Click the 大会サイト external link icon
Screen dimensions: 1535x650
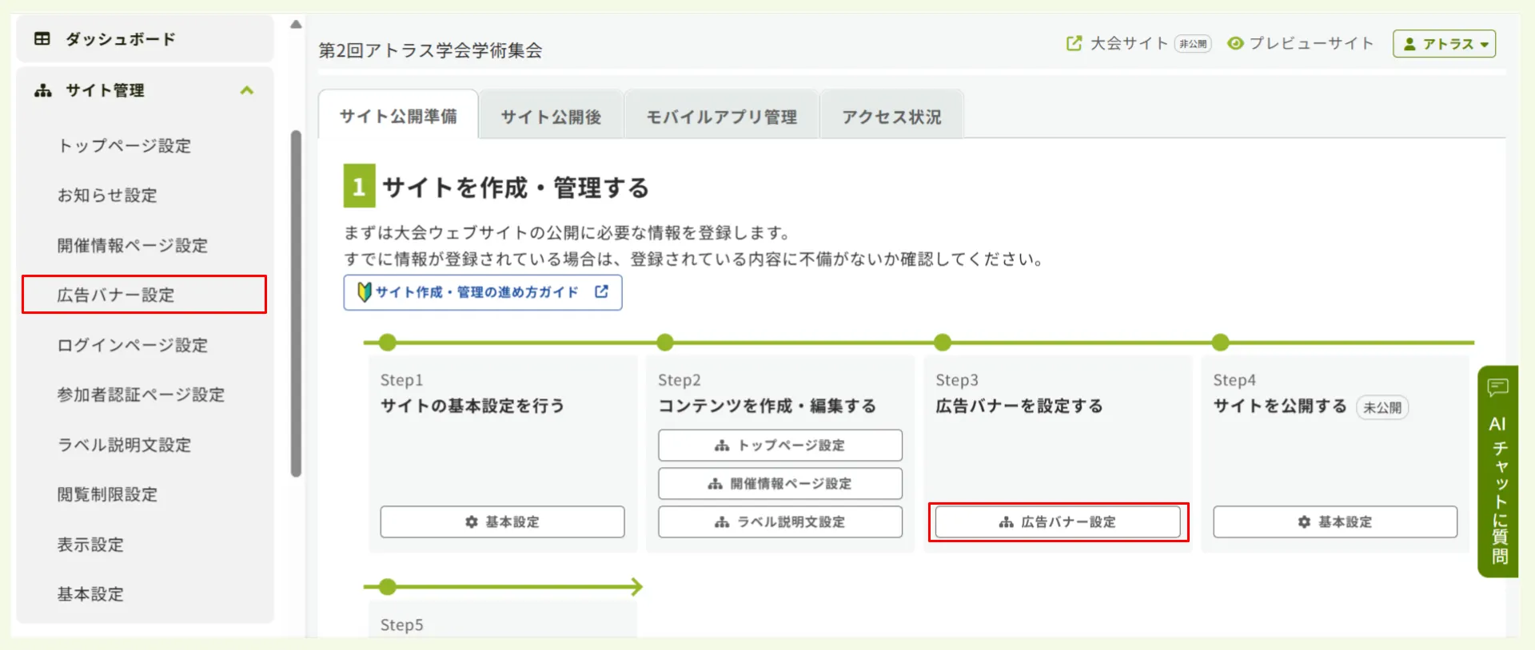[1074, 43]
